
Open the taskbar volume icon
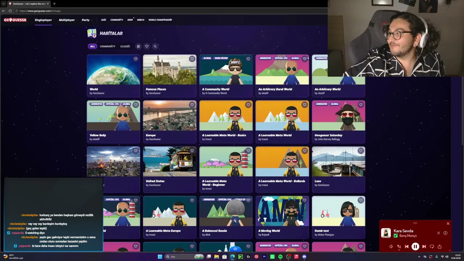pos(448,257)
